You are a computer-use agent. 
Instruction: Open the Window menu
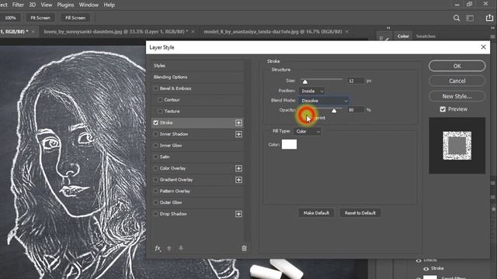click(89, 5)
